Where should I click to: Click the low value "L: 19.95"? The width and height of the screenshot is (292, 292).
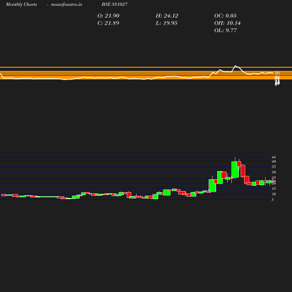(x=166, y=23)
